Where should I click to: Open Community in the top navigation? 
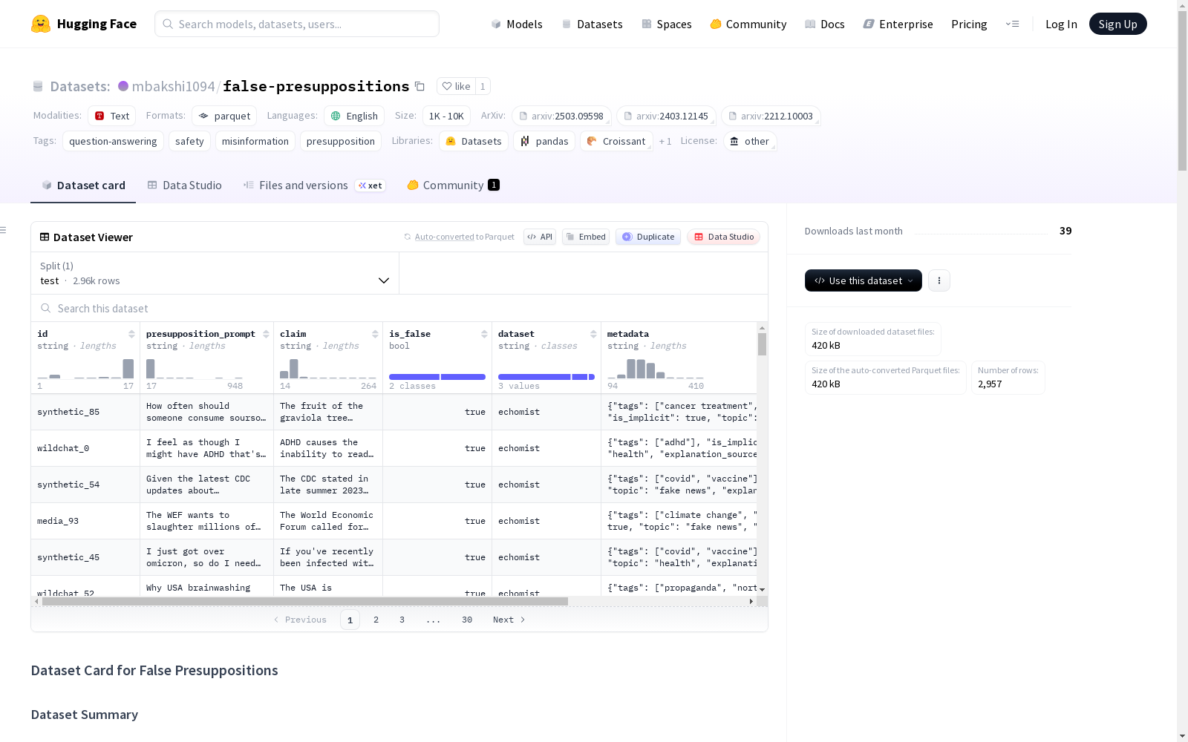coord(748,24)
